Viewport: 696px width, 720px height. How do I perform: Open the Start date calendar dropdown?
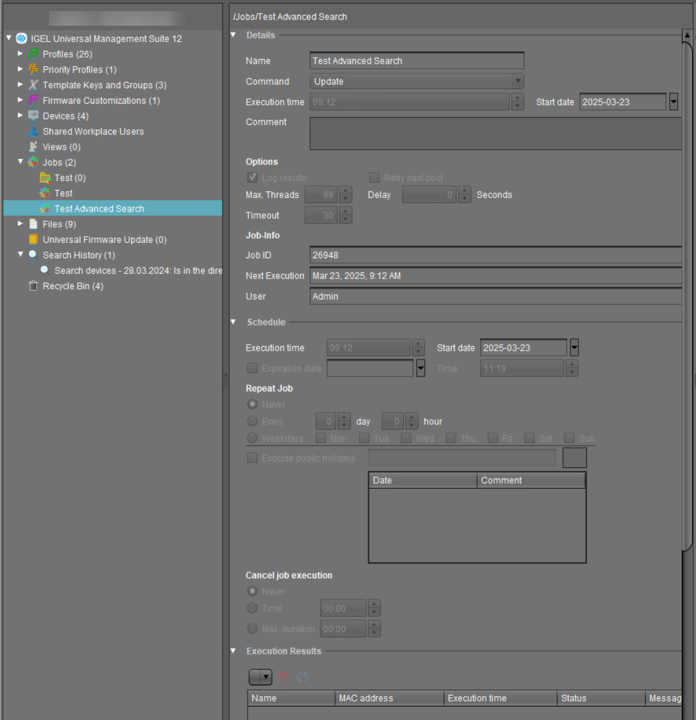point(673,102)
